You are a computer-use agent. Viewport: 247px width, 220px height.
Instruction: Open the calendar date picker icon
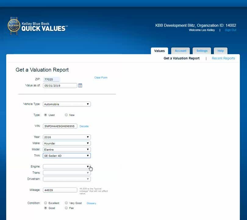pos(80,86)
